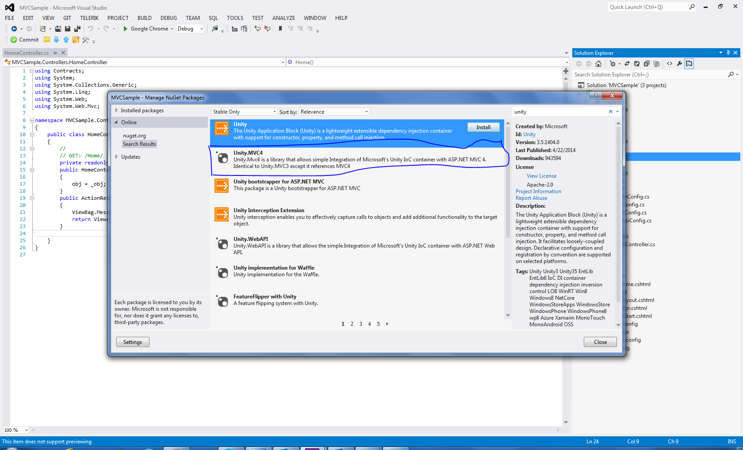Click the NuGet package search field
The width and height of the screenshot is (743, 450).
tap(560, 112)
